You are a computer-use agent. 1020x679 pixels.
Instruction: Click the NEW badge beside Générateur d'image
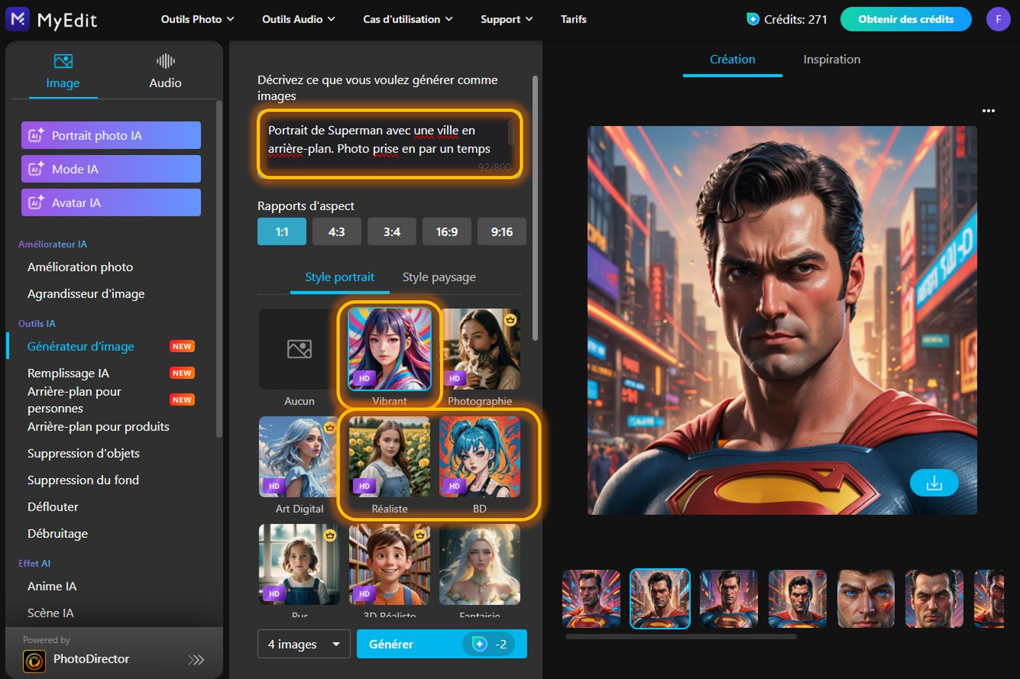pyautogui.click(x=182, y=346)
